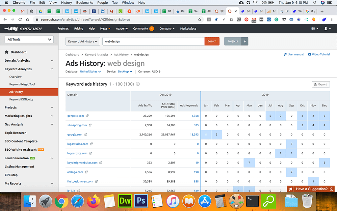Open external link icon beside arclogo.com
This screenshot has height=211, width=337.
[x=87, y=172]
